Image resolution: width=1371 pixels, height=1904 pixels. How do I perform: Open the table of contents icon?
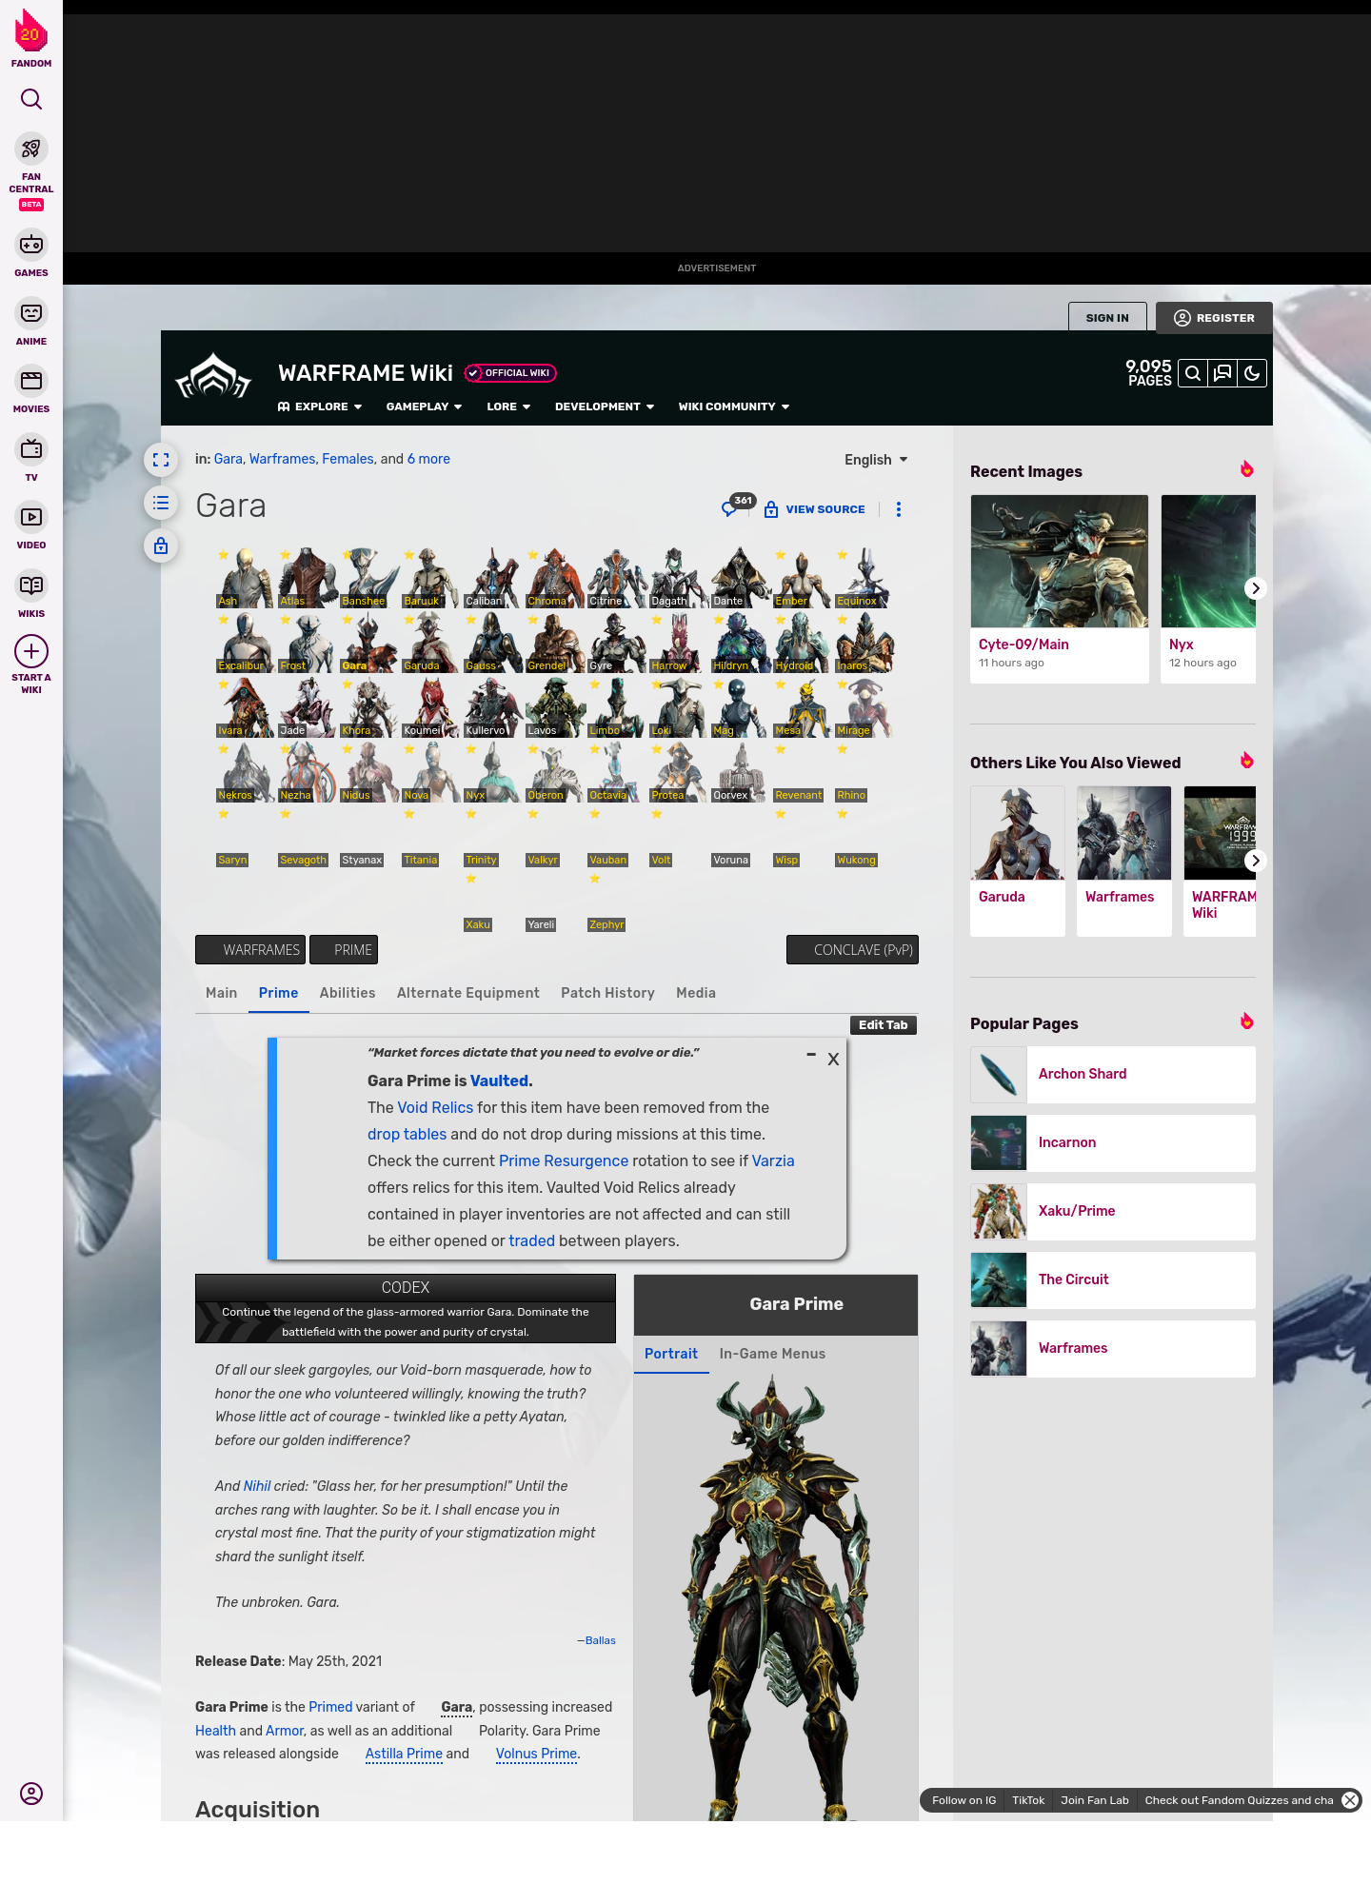[x=161, y=503]
